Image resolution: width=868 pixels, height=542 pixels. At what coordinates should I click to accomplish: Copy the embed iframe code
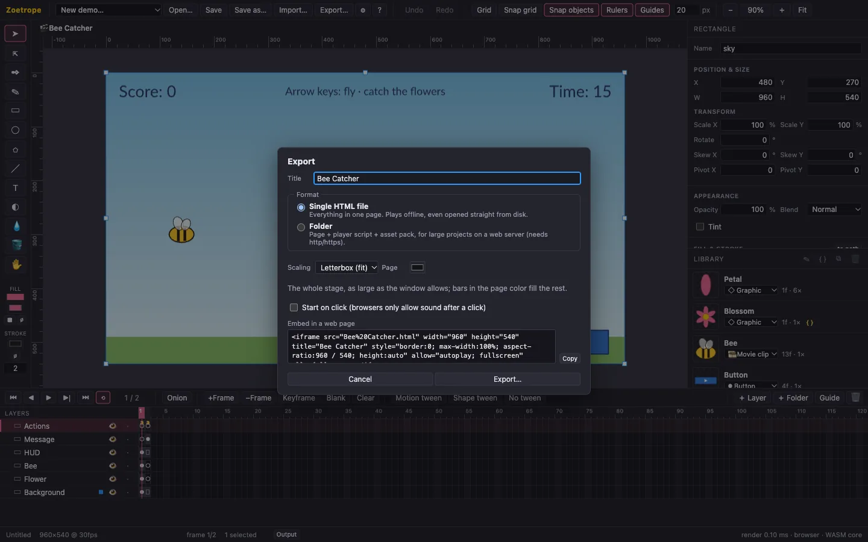[570, 358]
